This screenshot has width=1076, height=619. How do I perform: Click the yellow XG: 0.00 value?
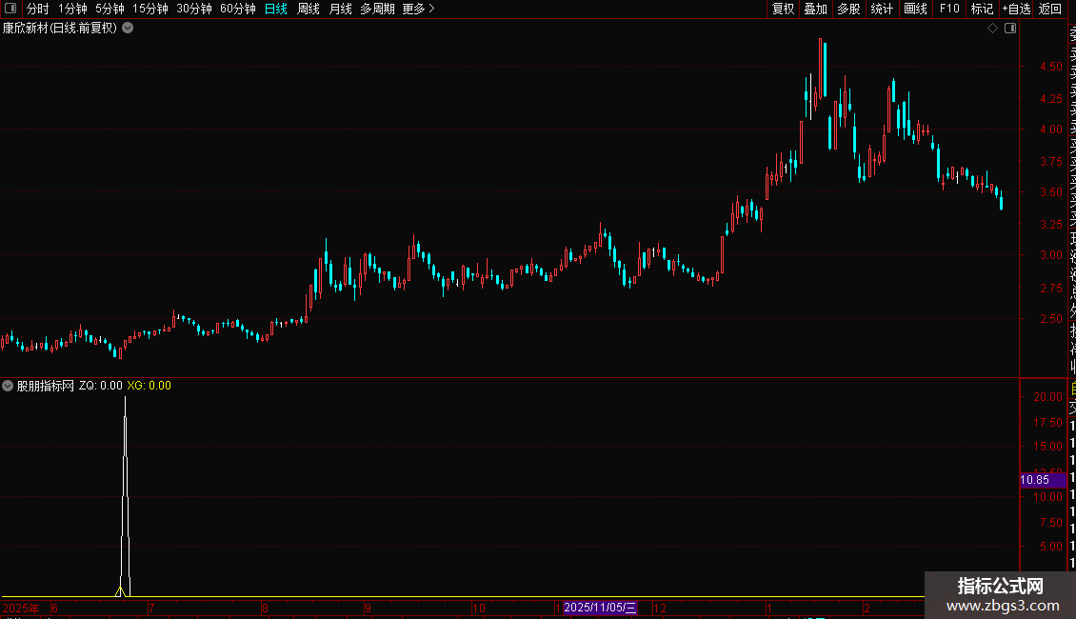pyautogui.click(x=149, y=386)
